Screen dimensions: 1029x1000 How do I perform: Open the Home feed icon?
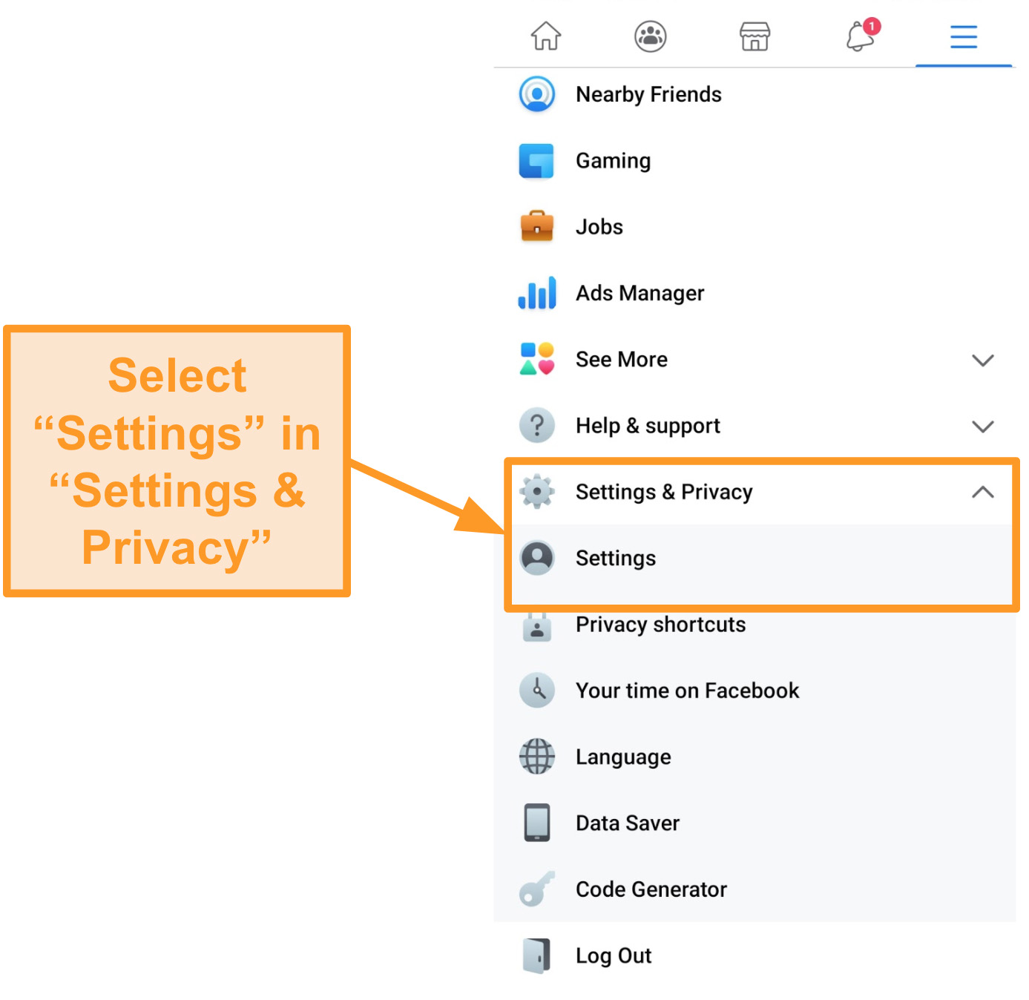[x=545, y=36]
